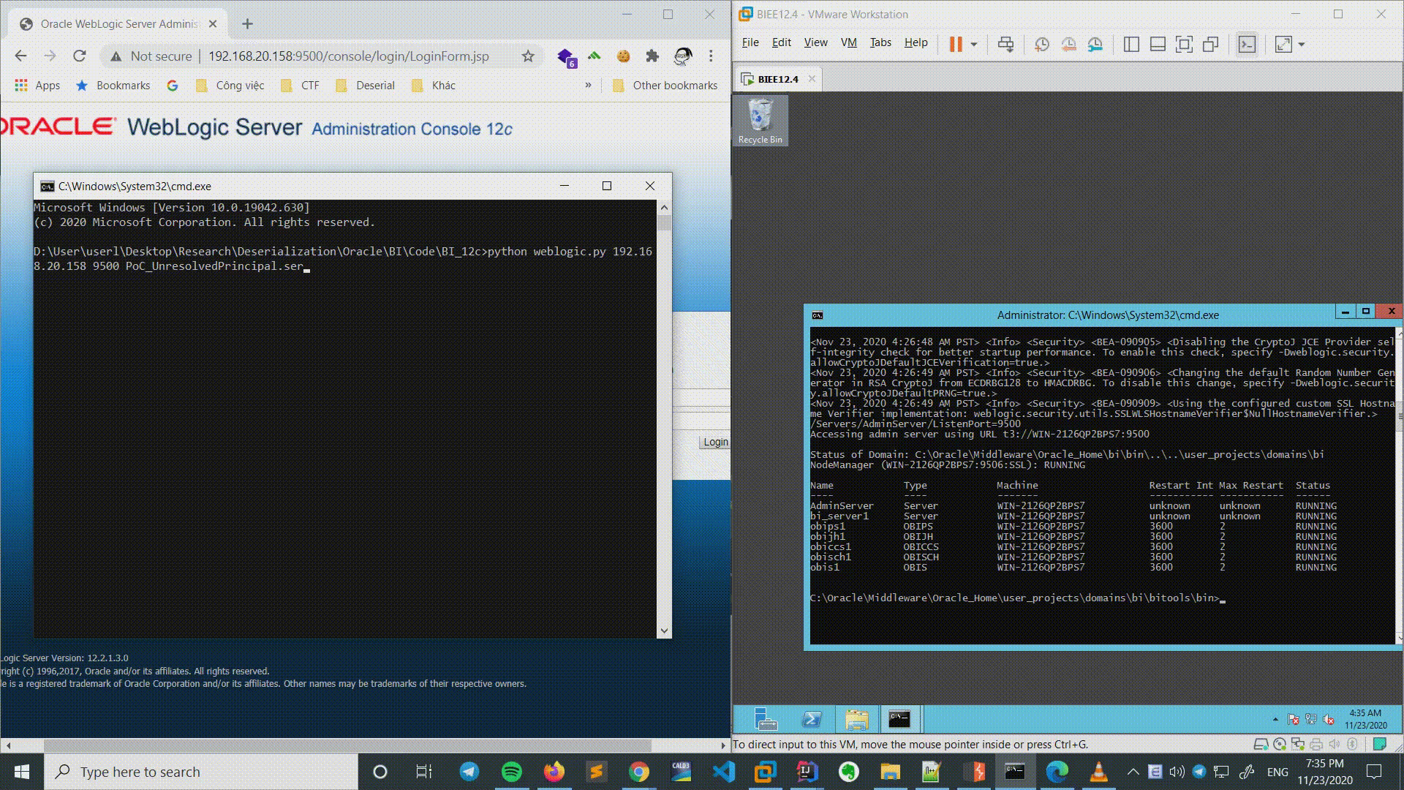
Task: Open Visual Studio Code from the taskbar
Action: [x=724, y=772]
